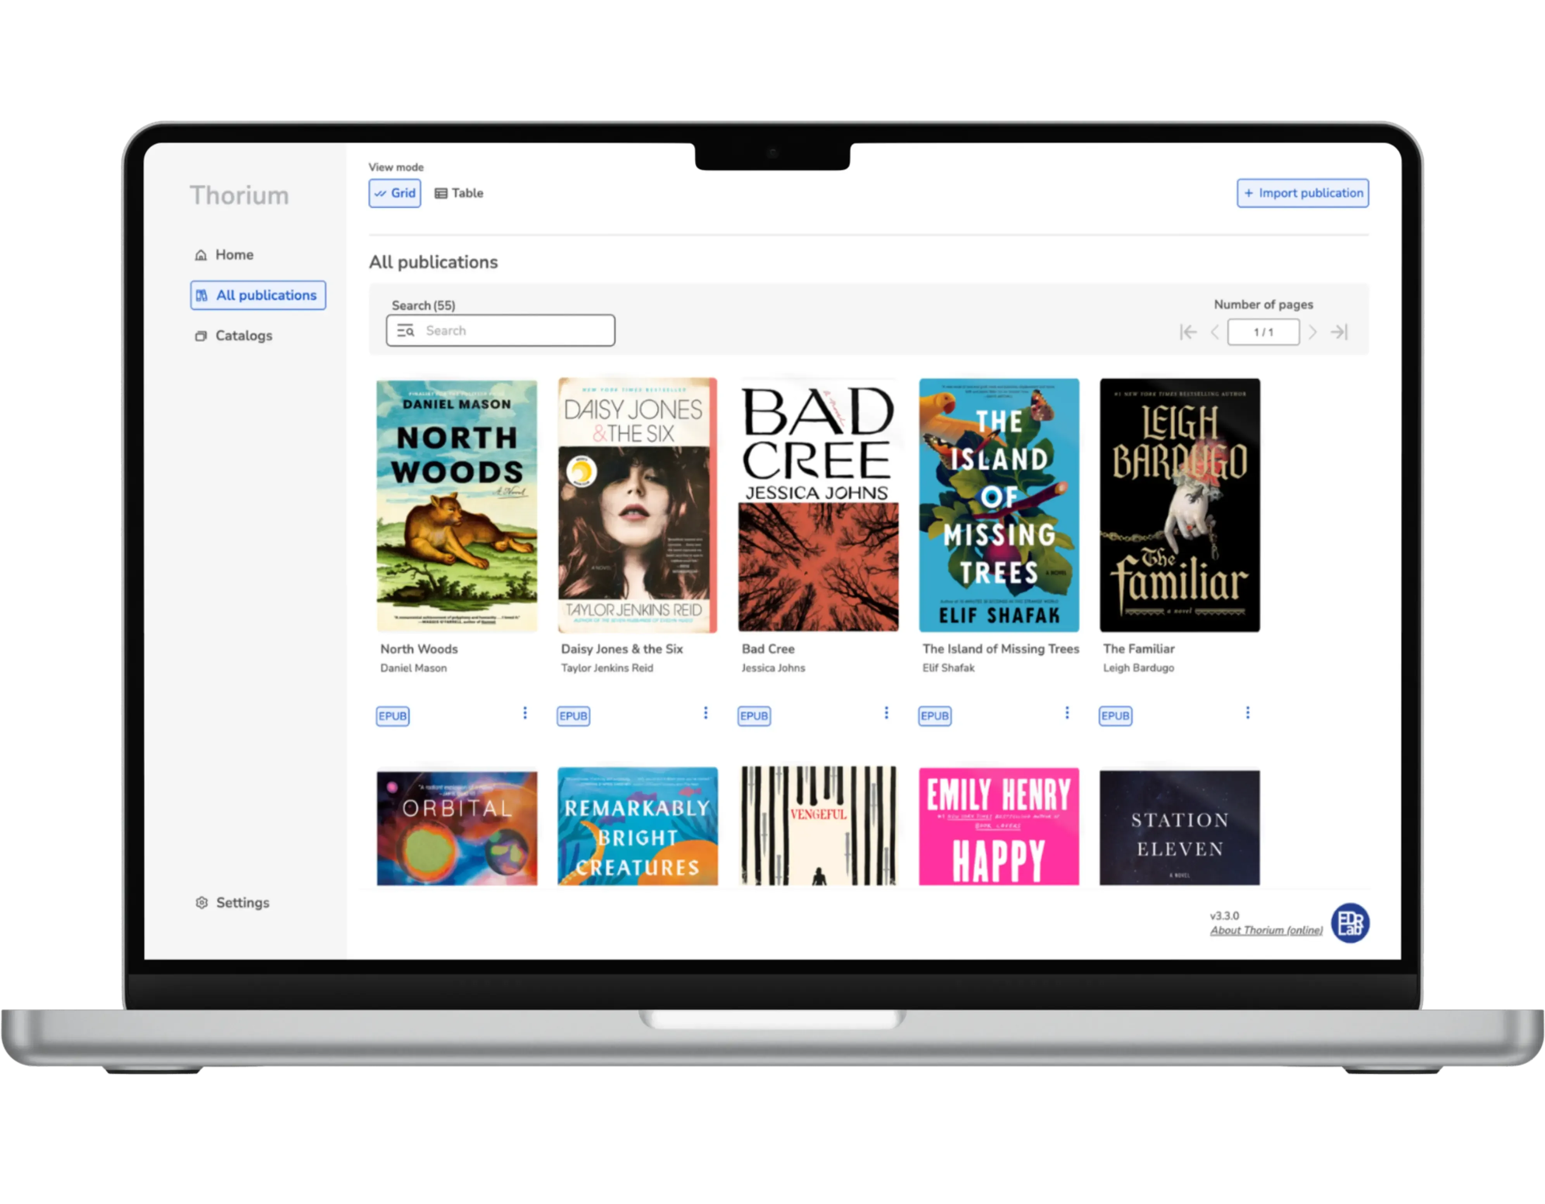Click the Grid checkmark icon
This screenshot has height=1204, width=1545.
click(x=381, y=193)
